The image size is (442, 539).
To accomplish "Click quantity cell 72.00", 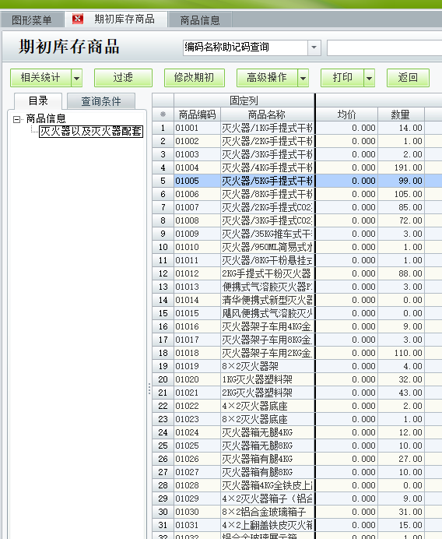I will (401, 220).
